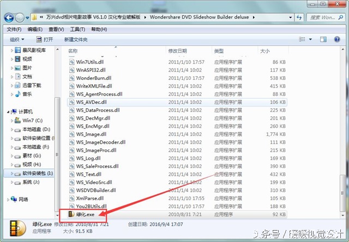Toggle the preview pane
Viewport: 349px width, 242px height.
(x=323, y=39)
